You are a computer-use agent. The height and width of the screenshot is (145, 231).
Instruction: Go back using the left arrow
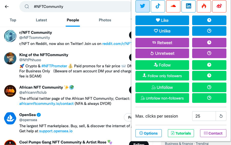click(7, 7)
